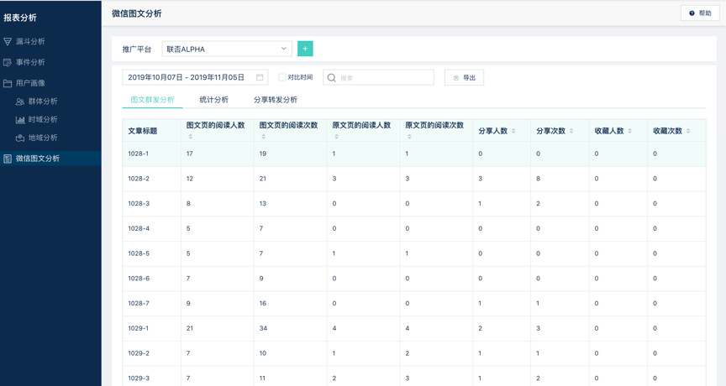Click the 时域分析 bar chart icon
Screen dimensions: 726x386
click(20, 120)
